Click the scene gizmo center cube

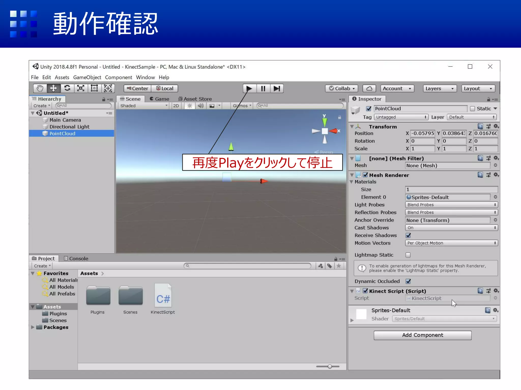tap(325, 131)
